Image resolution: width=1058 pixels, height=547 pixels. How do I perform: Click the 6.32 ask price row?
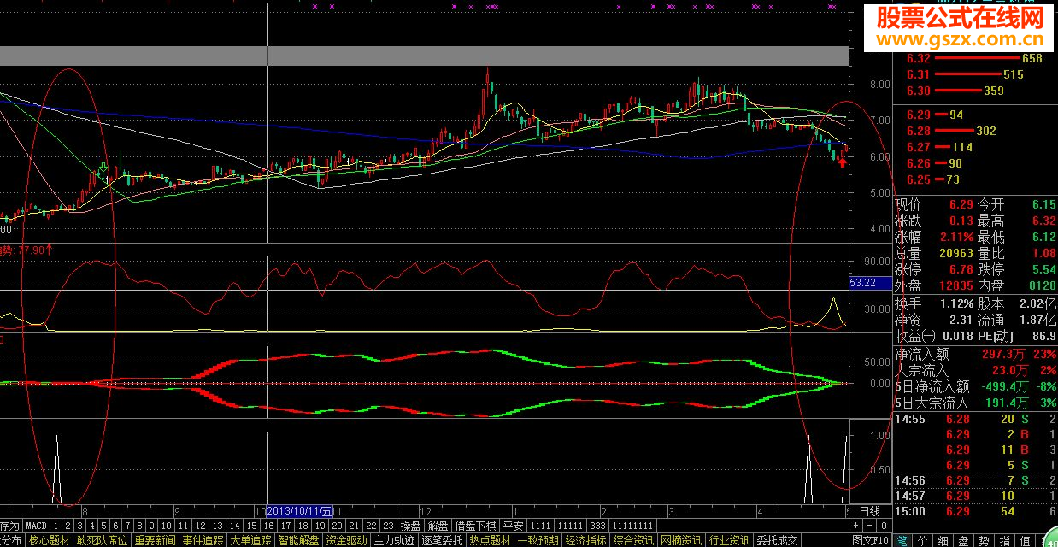click(x=975, y=59)
